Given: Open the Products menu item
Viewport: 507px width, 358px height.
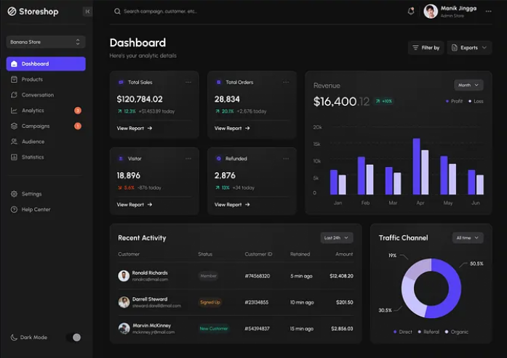Looking at the screenshot, I should (x=32, y=79).
